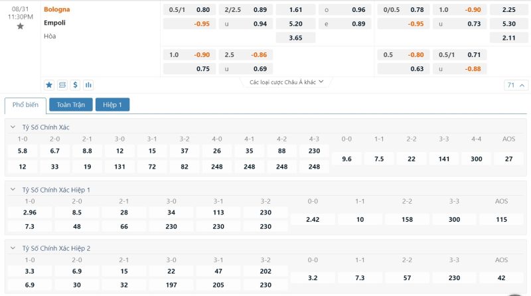Viewport: 531px width, 296px height.
Task: Expand Các loại cược Châu Á khác
Action: point(287,82)
